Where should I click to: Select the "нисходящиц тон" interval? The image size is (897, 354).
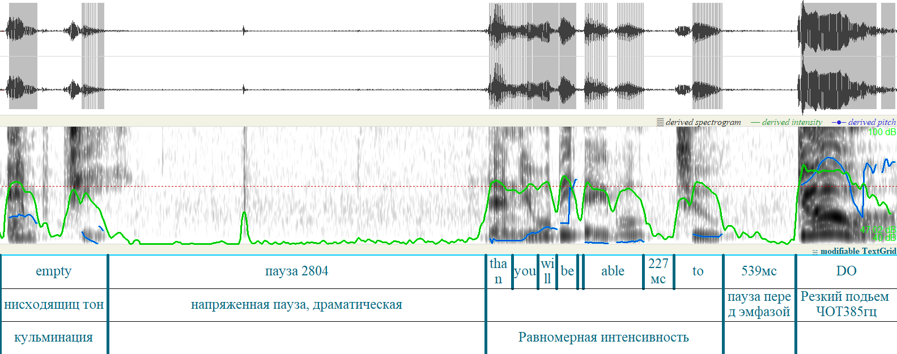pos(54,305)
